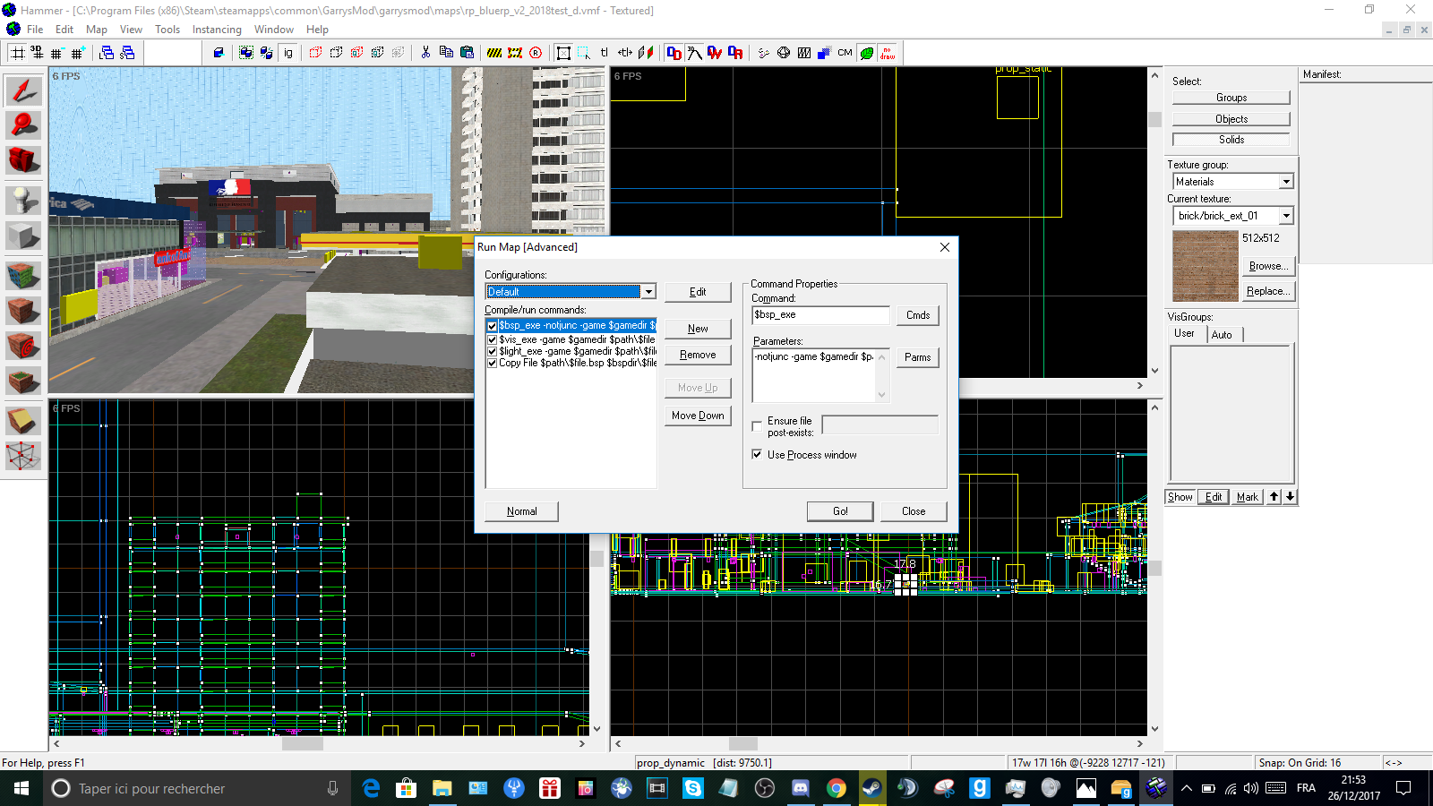Click the CM collision model toolbar icon
The image size is (1433, 806).
pos(845,53)
